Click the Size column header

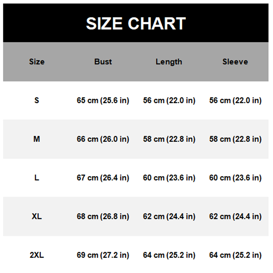click(x=37, y=62)
